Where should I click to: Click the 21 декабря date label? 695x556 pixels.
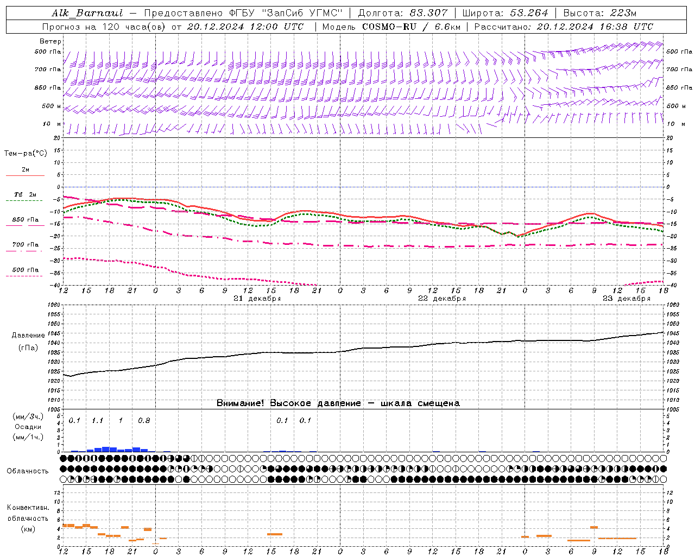tap(257, 299)
